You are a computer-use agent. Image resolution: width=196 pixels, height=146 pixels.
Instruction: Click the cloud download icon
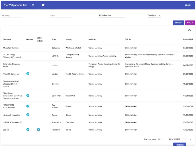click(189, 30)
